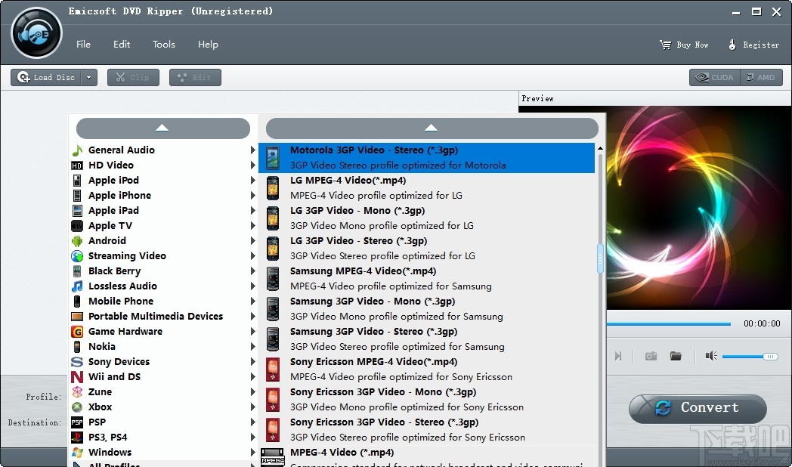
Task: Expand the Sony Ericsson profiles arrow
Action: [253, 361]
